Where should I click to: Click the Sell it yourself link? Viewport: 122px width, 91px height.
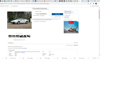23,40
